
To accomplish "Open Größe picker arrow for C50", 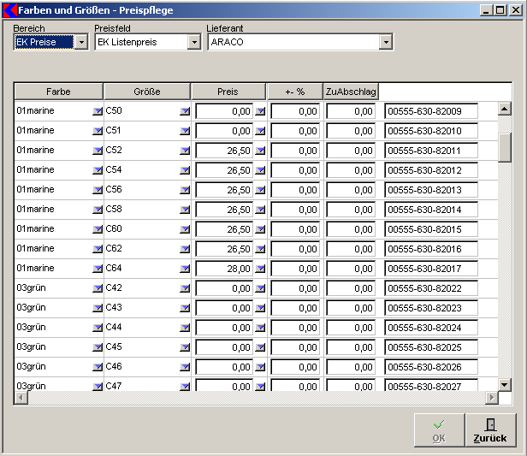I will coord(185,111).
